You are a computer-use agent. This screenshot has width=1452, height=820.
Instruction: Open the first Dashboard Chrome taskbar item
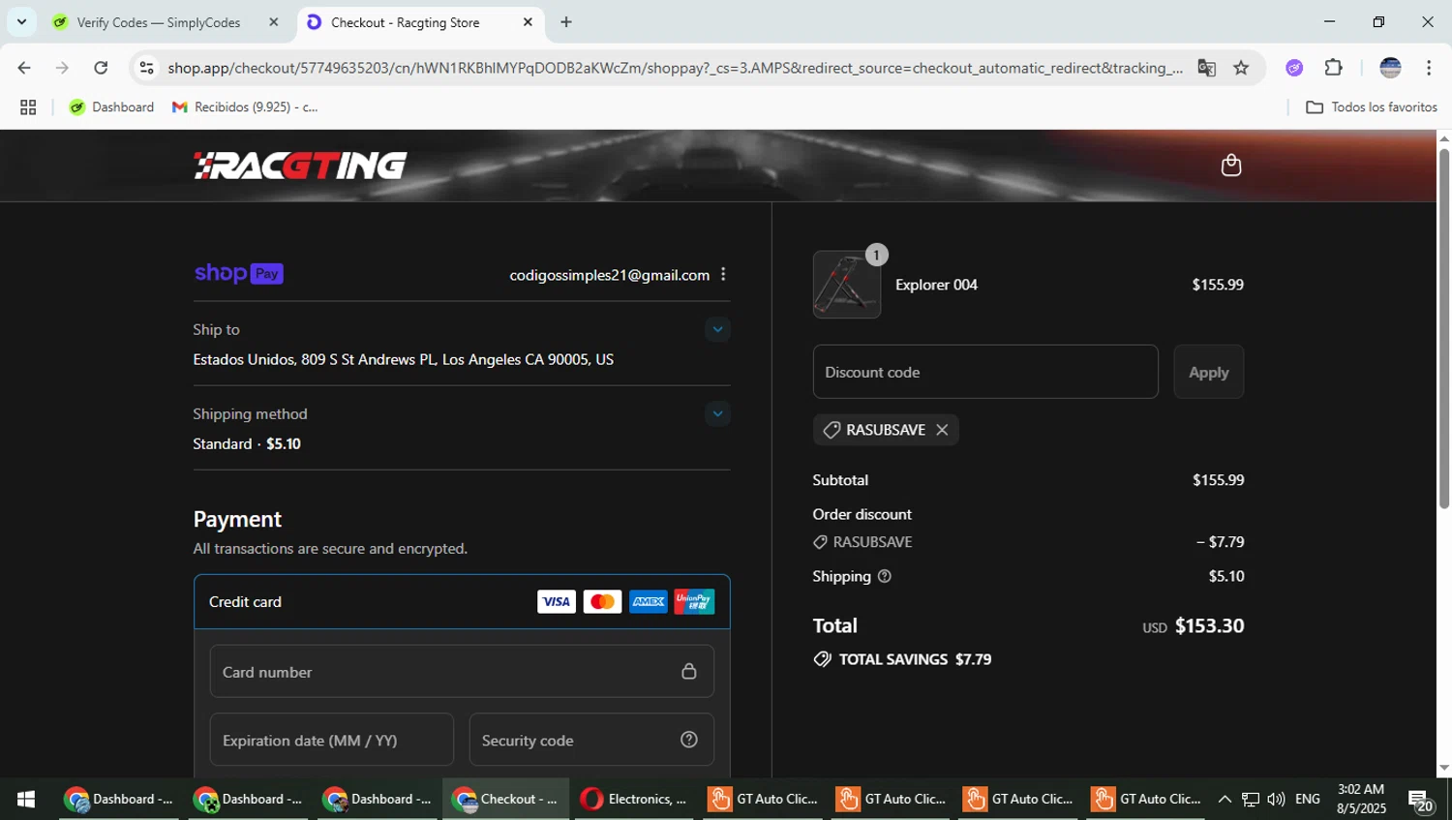(x=118, y=799)
